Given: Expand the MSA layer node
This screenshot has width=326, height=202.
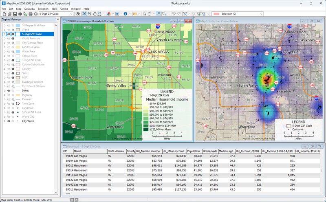Looking at the screenshot, I should tap(4, 77).
